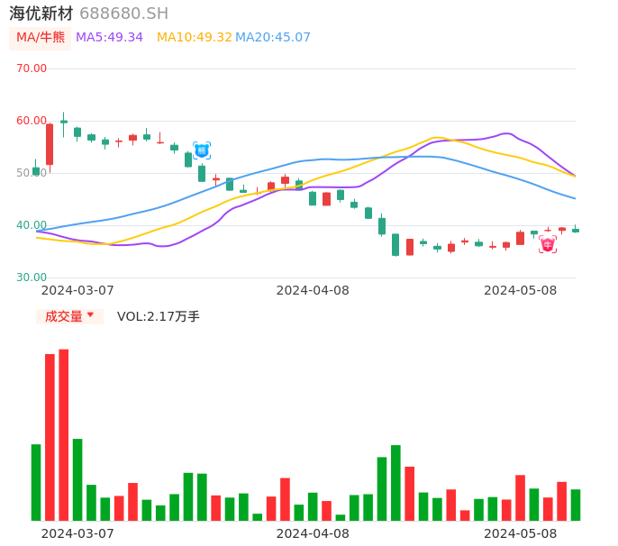
Task: Click the 30.00 price axis label
Action: point(32,278)
